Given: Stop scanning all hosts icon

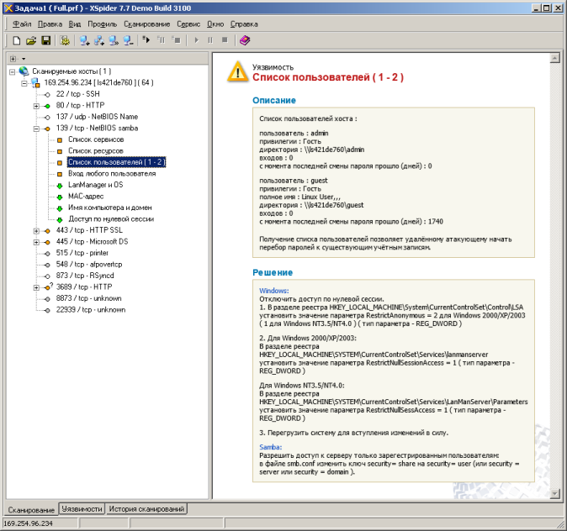Looking at the screenshot, I should coord(176,39).
